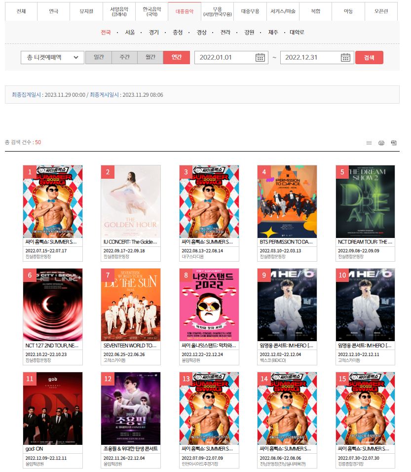Open the rank 7 Seventeen Be The Sun poster
411x472 pixels.
click(x=131, y=305)
